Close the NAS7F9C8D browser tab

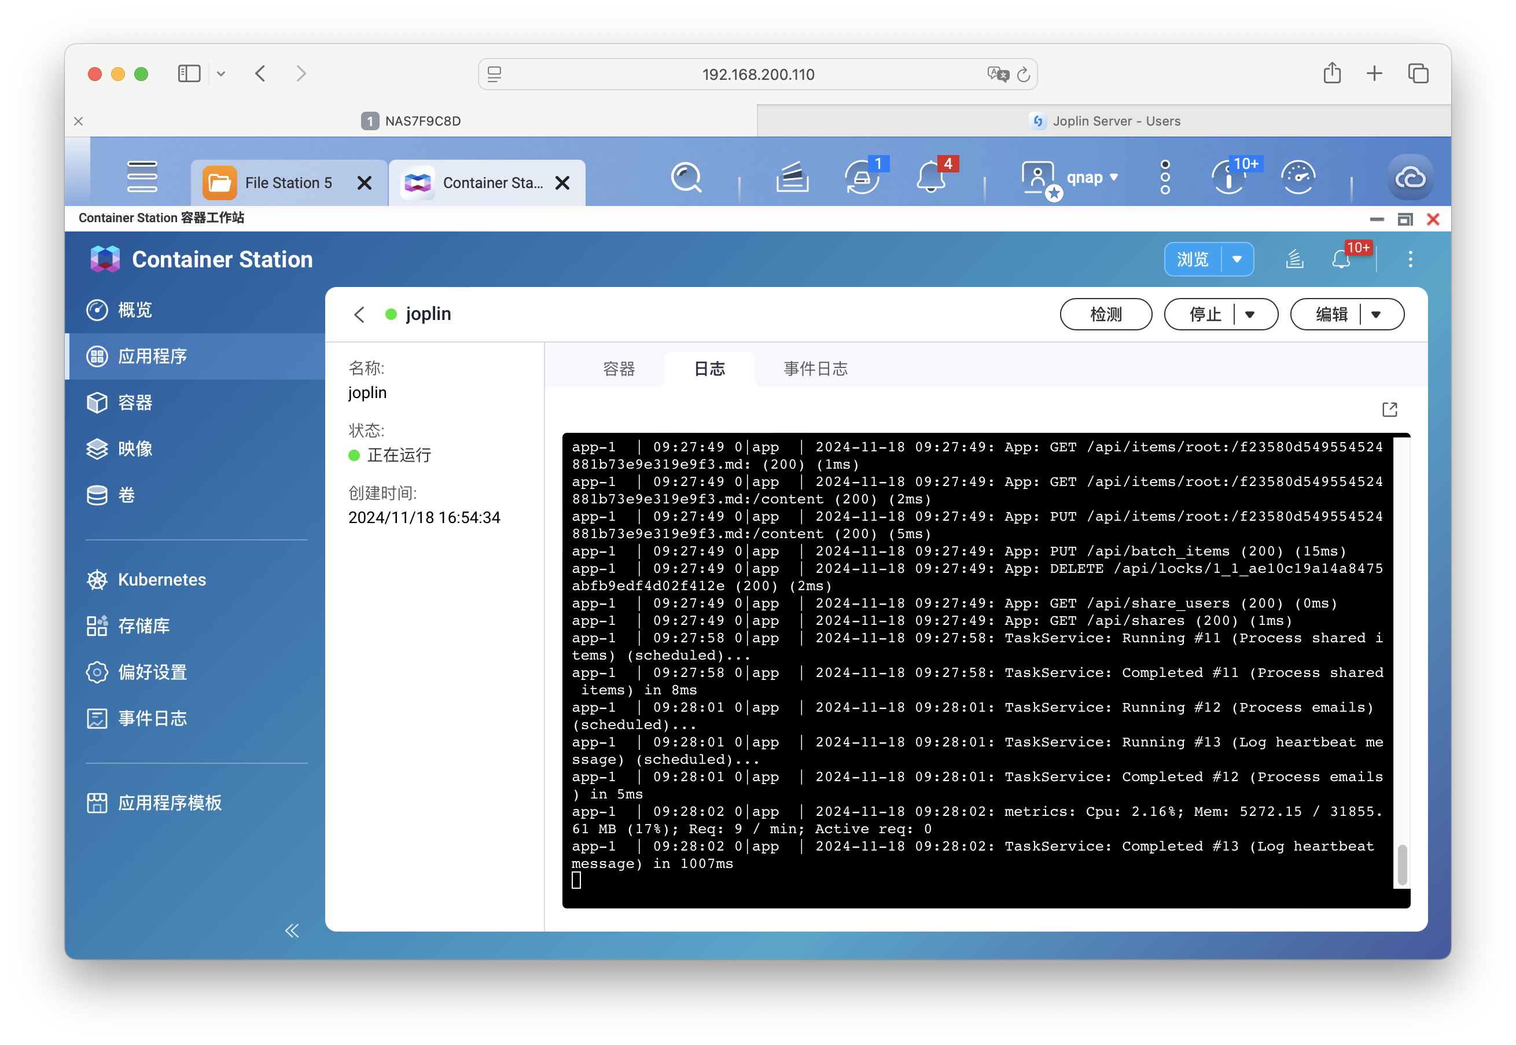[79, 121]
